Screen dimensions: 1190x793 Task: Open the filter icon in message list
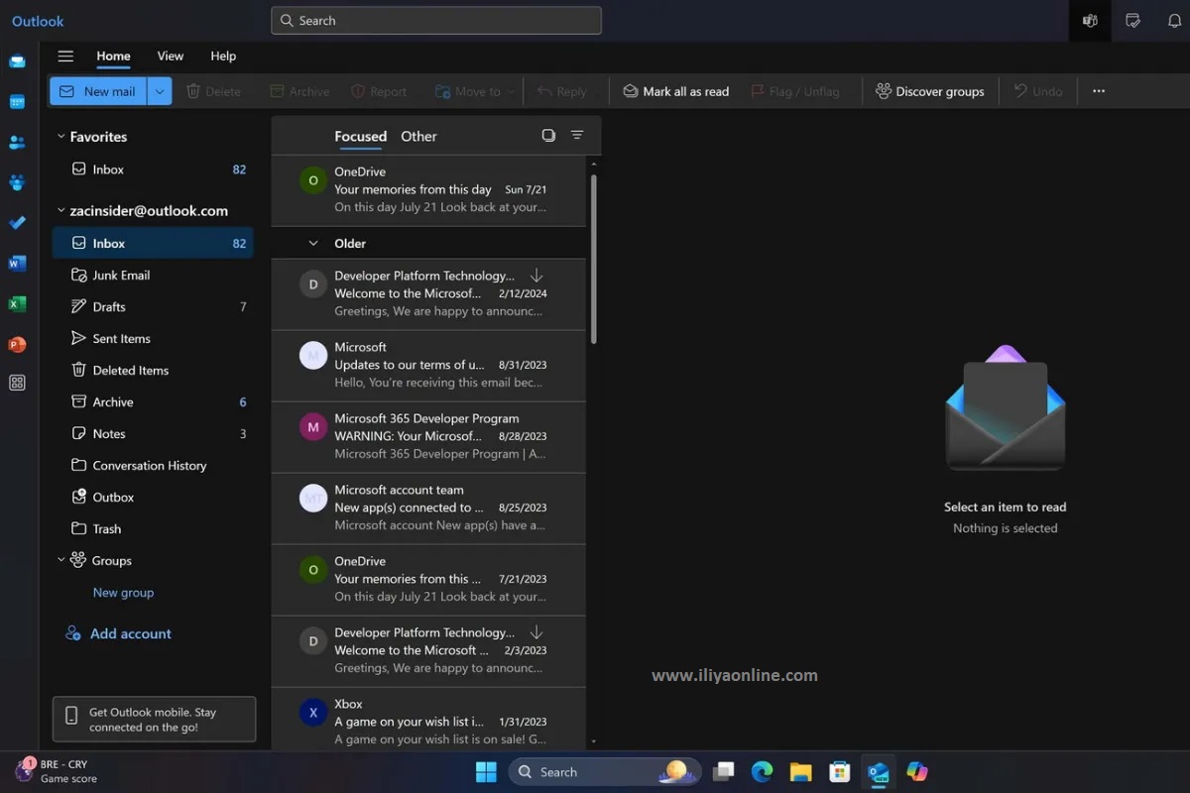click(x=577, y=136)
